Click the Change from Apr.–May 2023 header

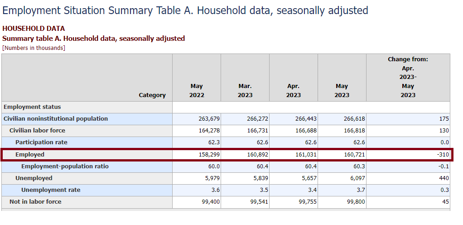click(x=408, y=77)
